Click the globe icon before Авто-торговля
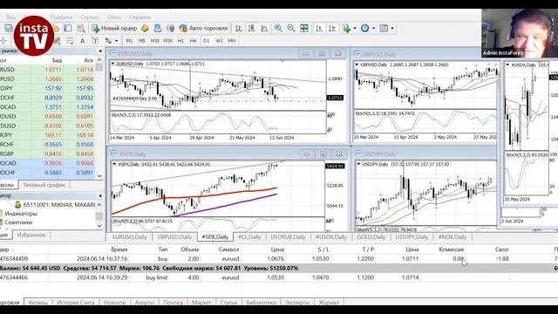Viewport: 558px width, 314px height. pyautogui.click(x=171, y=28)
